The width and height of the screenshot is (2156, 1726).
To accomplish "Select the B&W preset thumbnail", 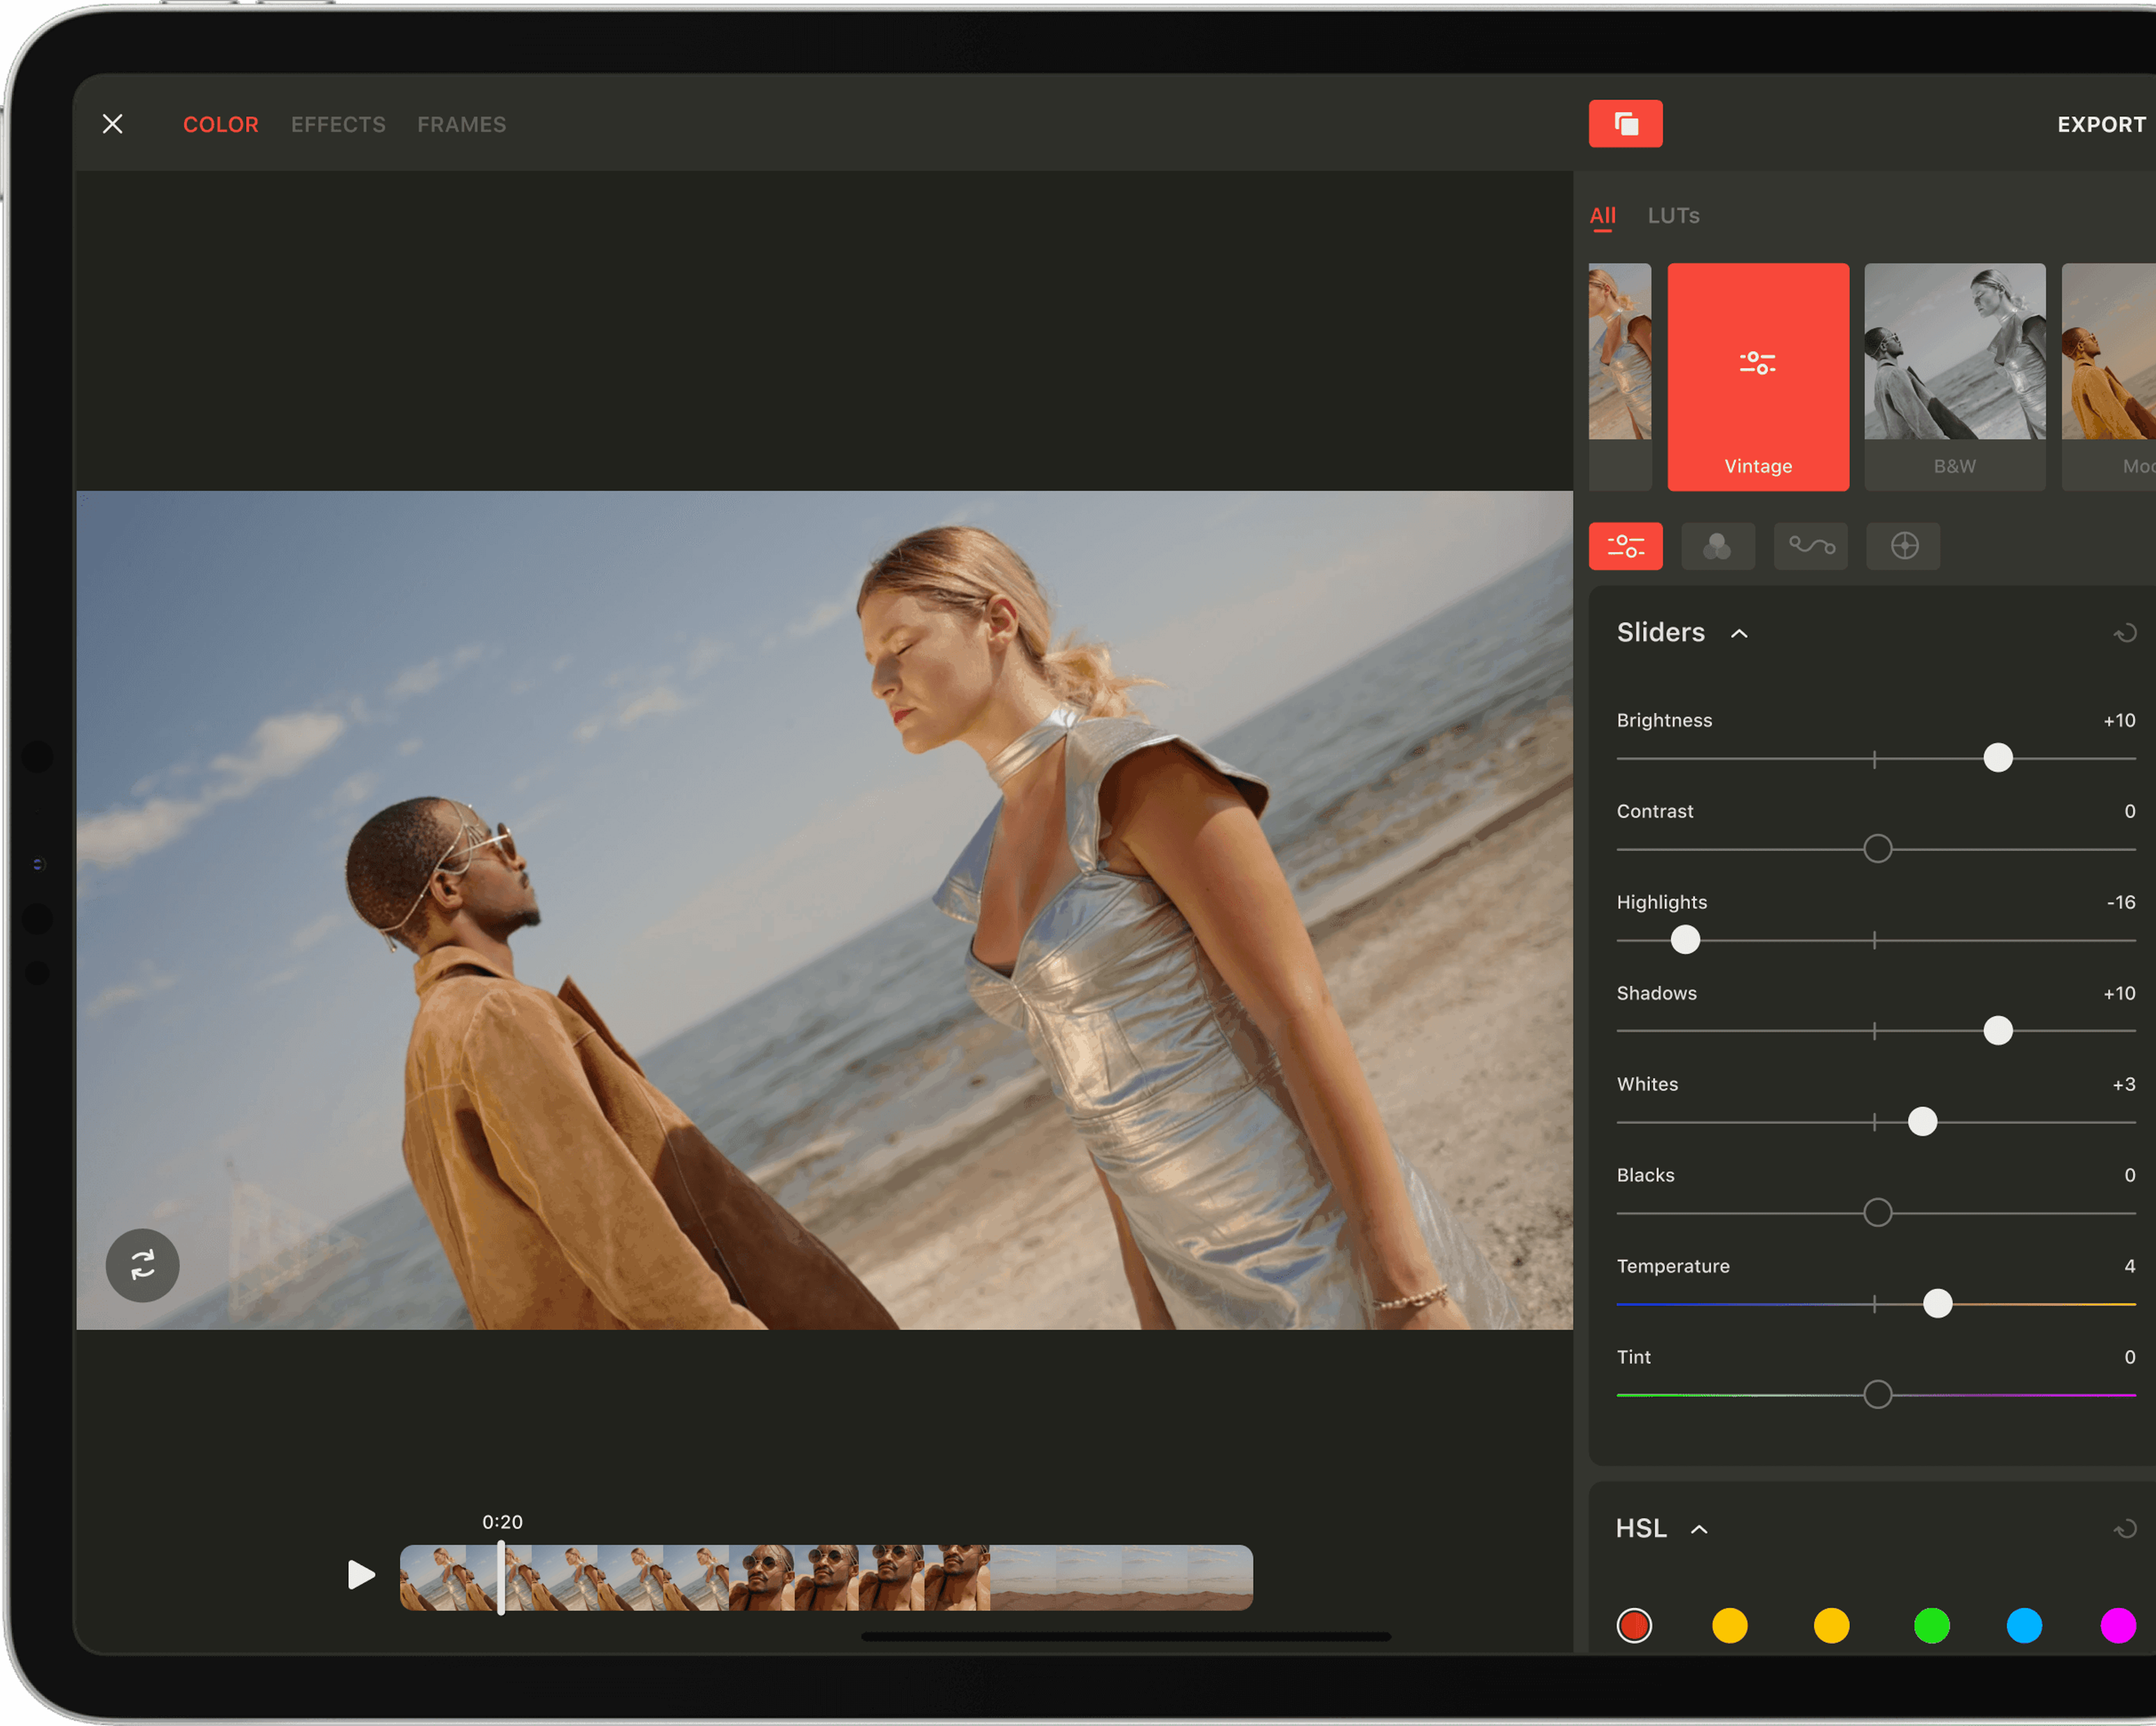I will 1954,377.
